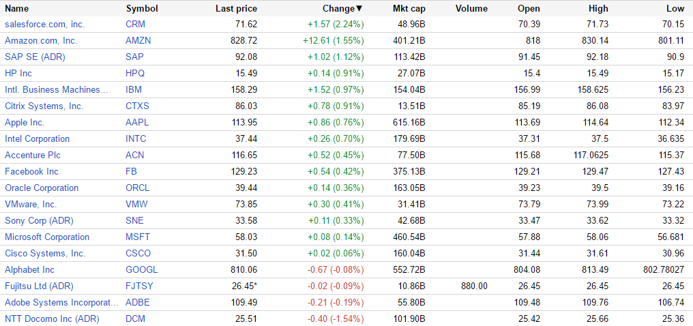Screen dimensions: 693x326
Task: Open the Microsoft Corporation link
Action: point(47,237)
